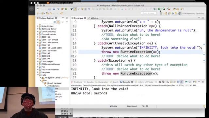Screen dimensions: 209x118
Task: Expand the Battleship-Server project
Action: [x=38, y=29]
